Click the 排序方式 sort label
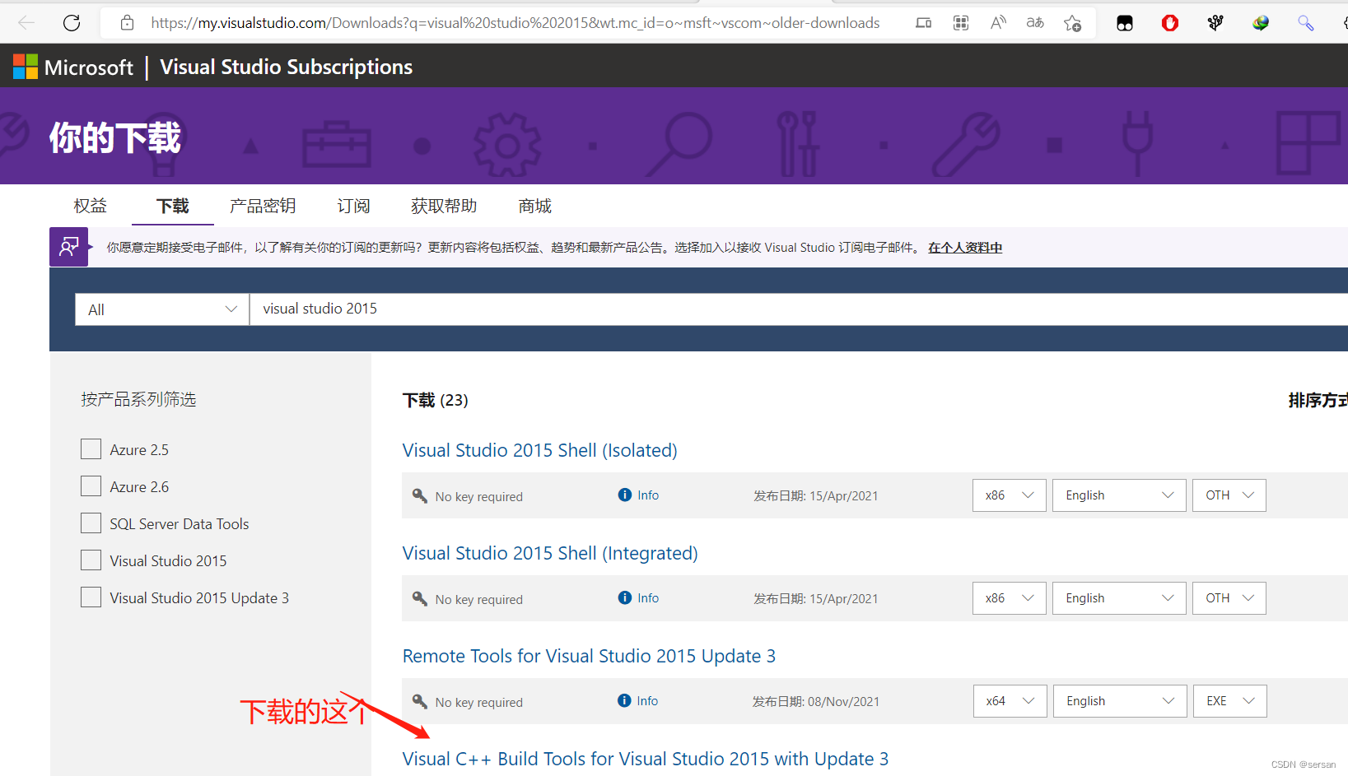The width and height of the screenshot is (1348, 776). pos(1318,400)
